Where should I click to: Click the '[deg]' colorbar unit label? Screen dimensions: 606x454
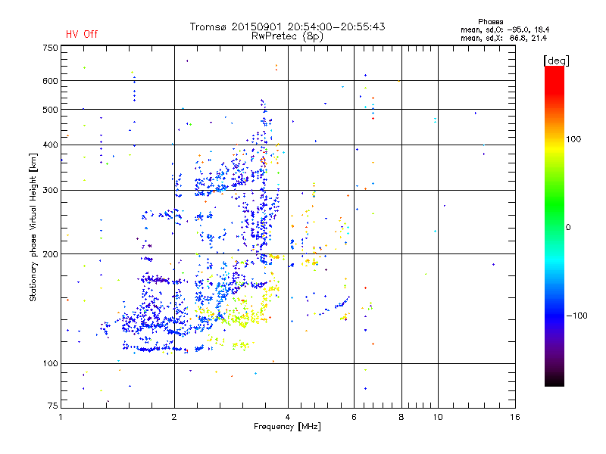[x=556, y=61]
